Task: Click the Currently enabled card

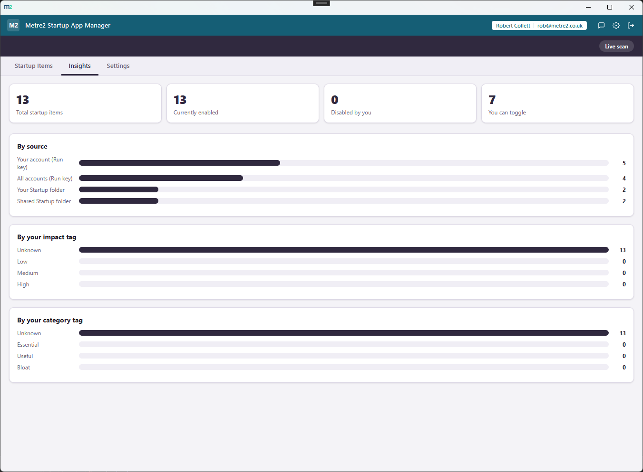Action: pos(243,104)
